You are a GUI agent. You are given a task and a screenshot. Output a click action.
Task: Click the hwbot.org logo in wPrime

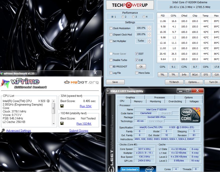(x=81, y=82)
